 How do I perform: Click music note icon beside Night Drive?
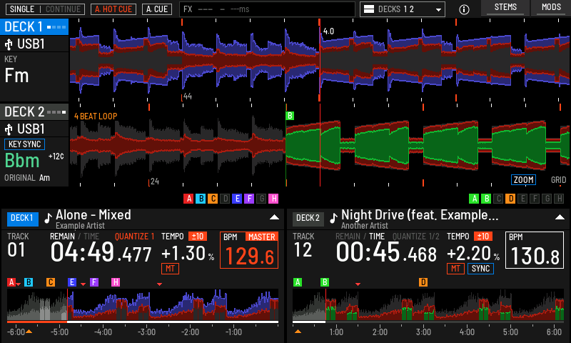click(333, 218)
